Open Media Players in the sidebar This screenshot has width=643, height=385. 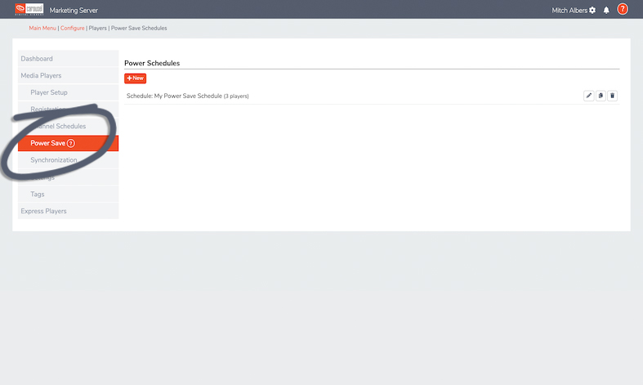pyautogui.click(x=68, y=75)
